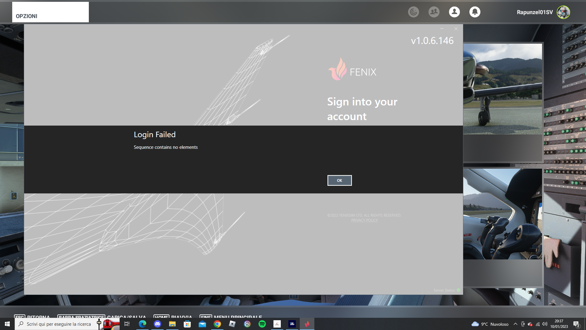586x330 pixels.
Task: Open the Mail app from the taskbar
Action: tap(202, 324)
